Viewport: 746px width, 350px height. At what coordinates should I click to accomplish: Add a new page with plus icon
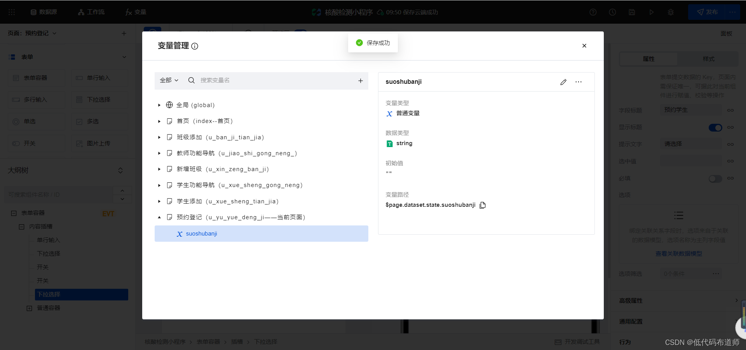click(124, 33)
